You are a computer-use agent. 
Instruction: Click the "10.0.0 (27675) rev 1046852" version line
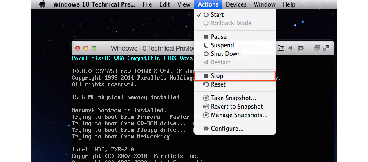click(133, 71)
